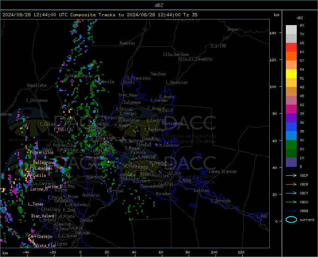The width and height of the screenshot is (318, 257).
Task: Click the L_Asuncion label
Action: 177,82
